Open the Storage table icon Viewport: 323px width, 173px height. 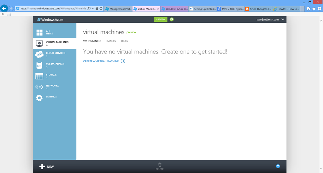39,76
